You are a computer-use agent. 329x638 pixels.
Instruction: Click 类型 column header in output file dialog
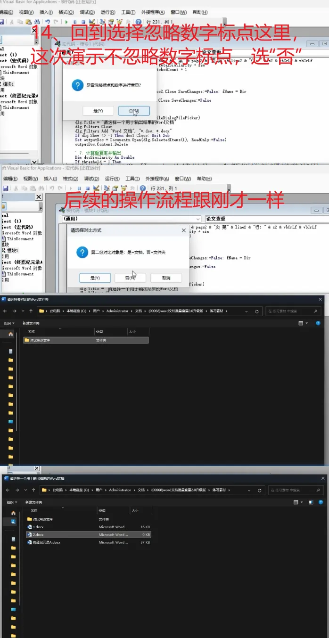point(102,510)
